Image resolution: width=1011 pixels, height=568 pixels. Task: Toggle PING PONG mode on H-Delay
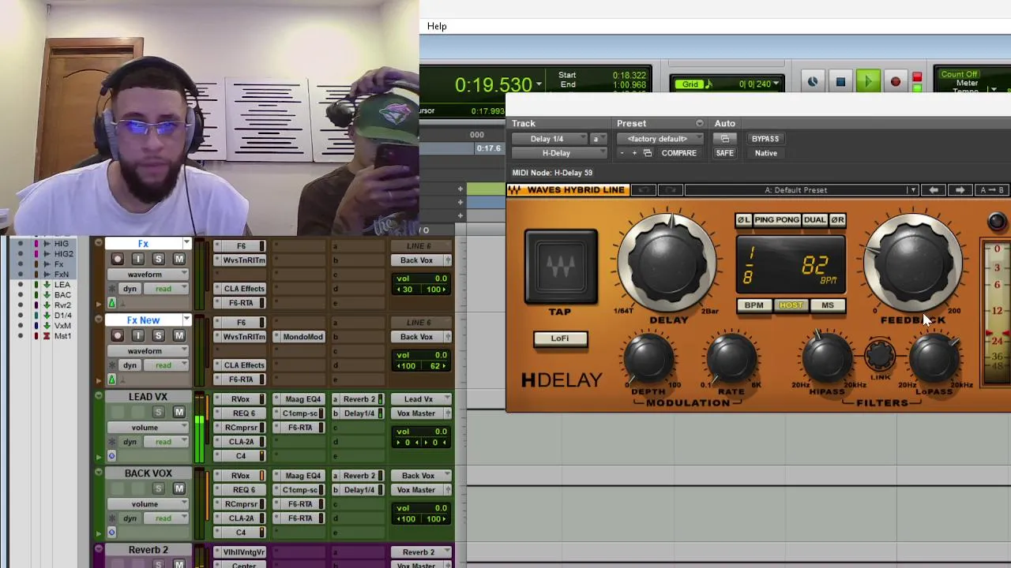coord(776,220)
